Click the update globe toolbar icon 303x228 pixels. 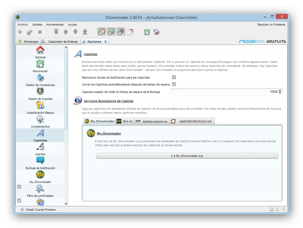[157, 32]
